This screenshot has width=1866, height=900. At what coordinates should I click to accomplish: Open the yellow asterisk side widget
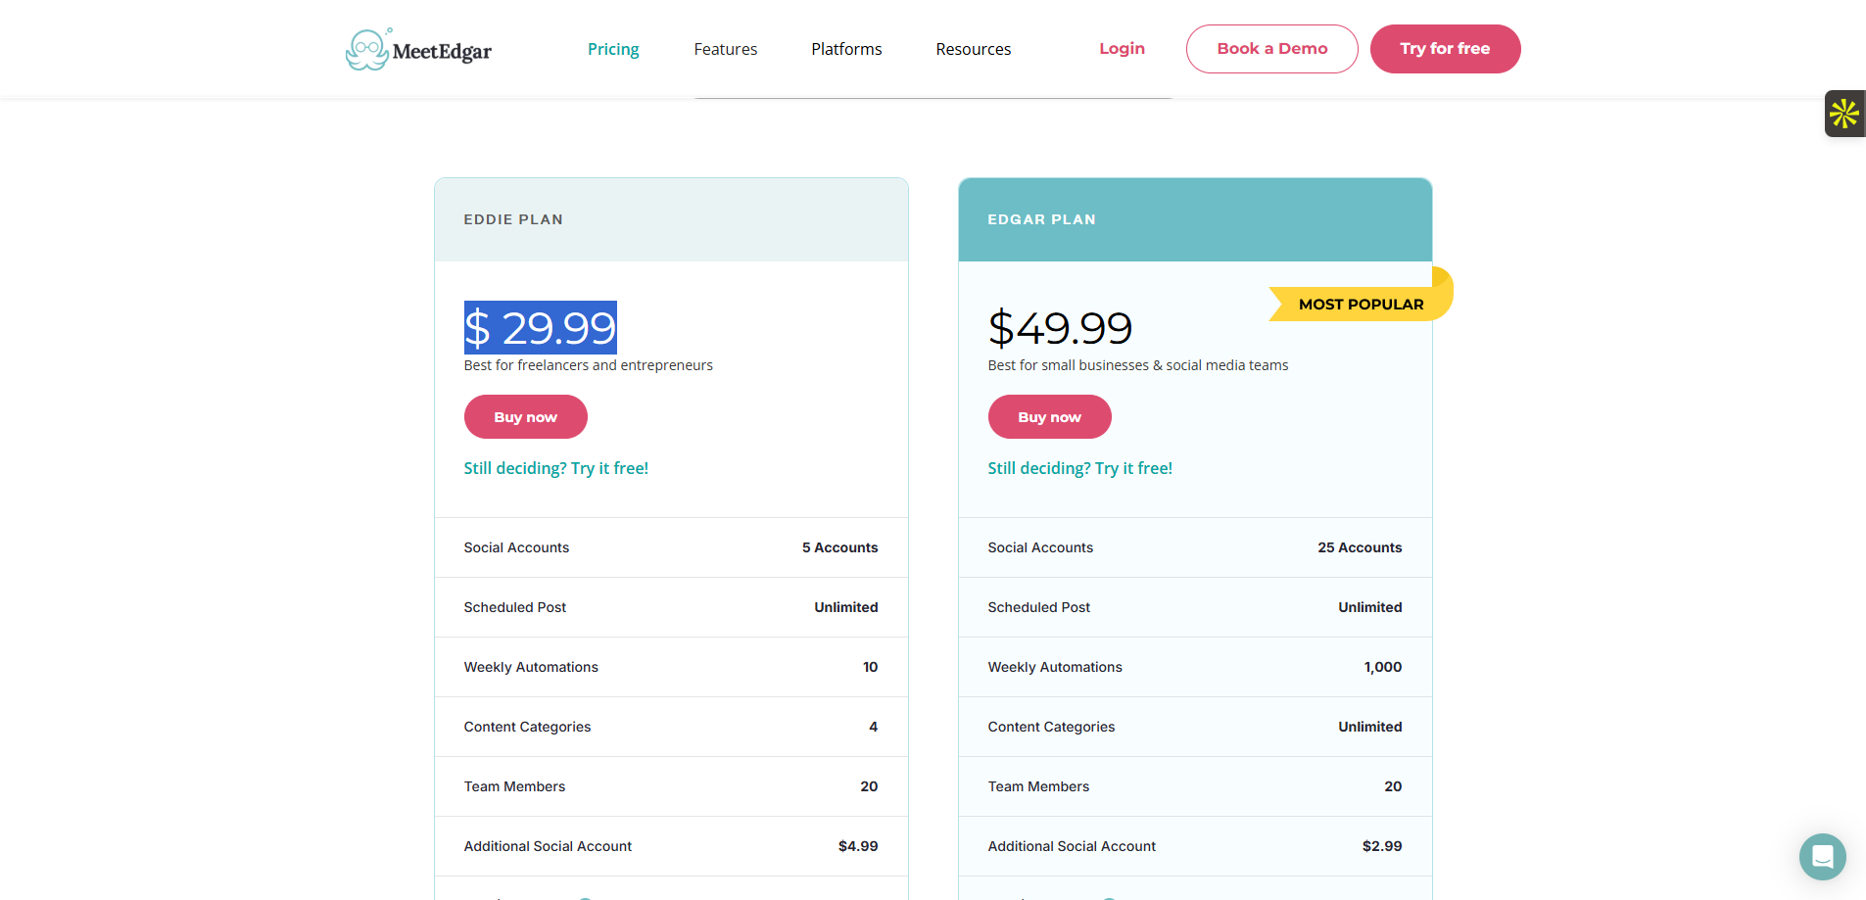tap(1843, 114)
